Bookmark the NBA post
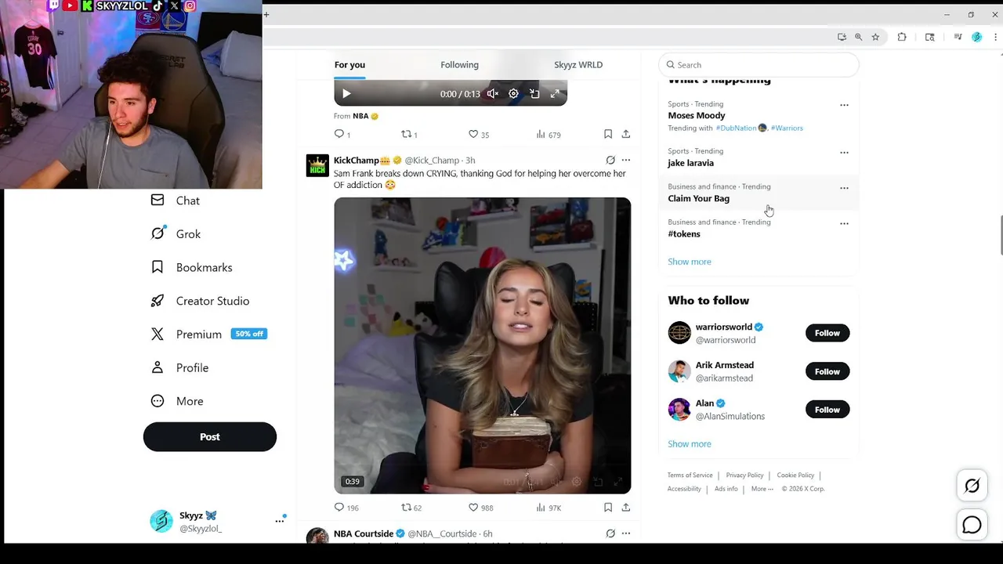This screenshot has height=564, width=1003. [608, 134]
